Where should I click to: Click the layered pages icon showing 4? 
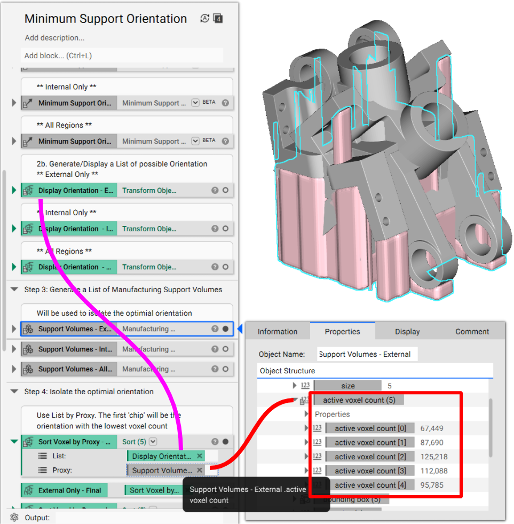[x=218, y=19]
